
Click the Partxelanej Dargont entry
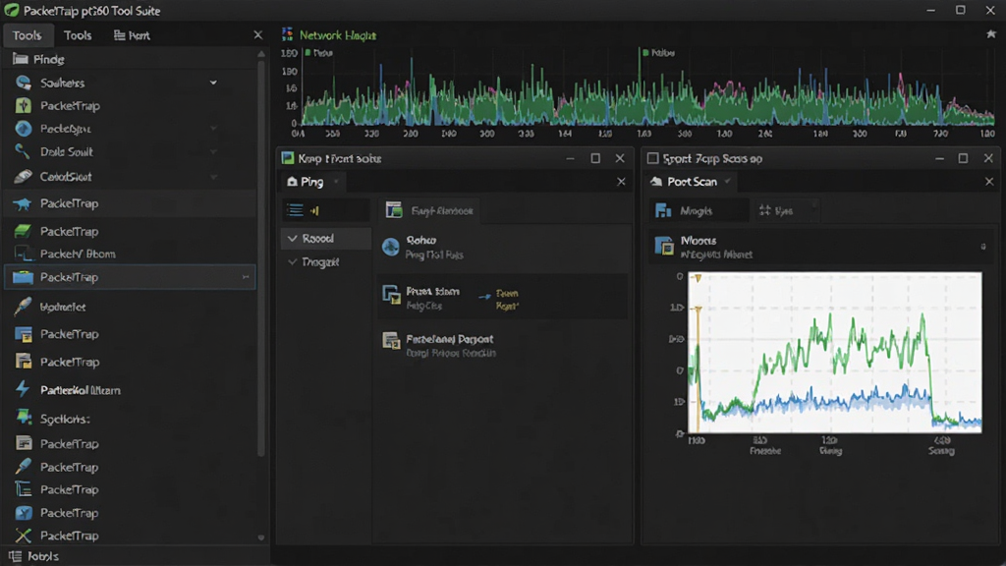click(502, 345)
